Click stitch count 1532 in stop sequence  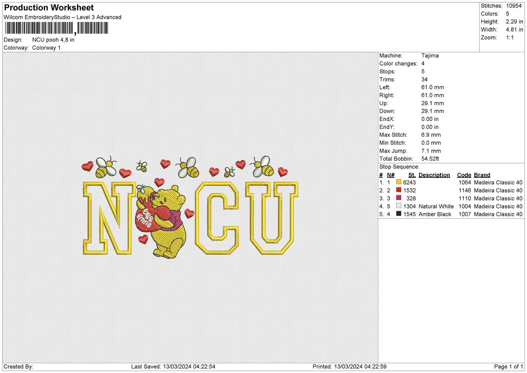[409, 190]
